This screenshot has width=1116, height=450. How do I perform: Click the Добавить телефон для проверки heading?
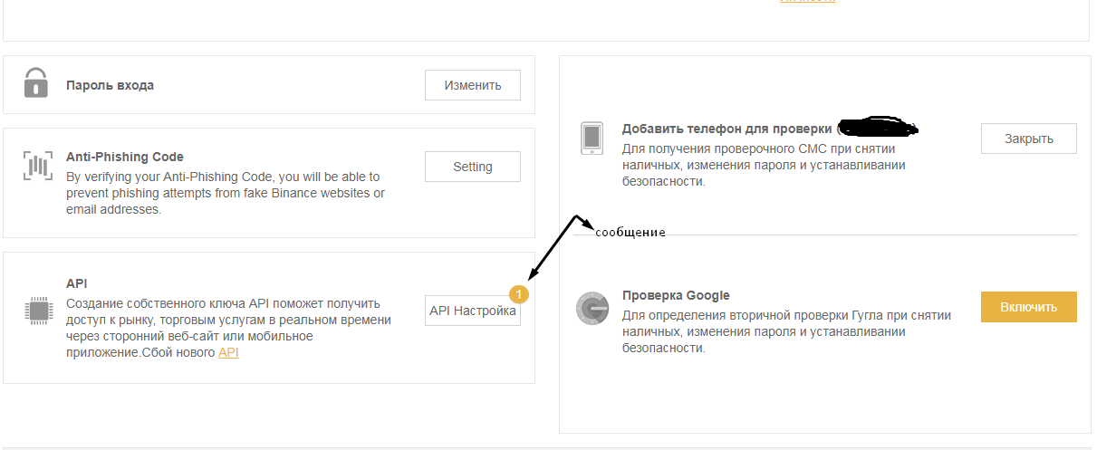pyautogui.click(x=726, y=129)
